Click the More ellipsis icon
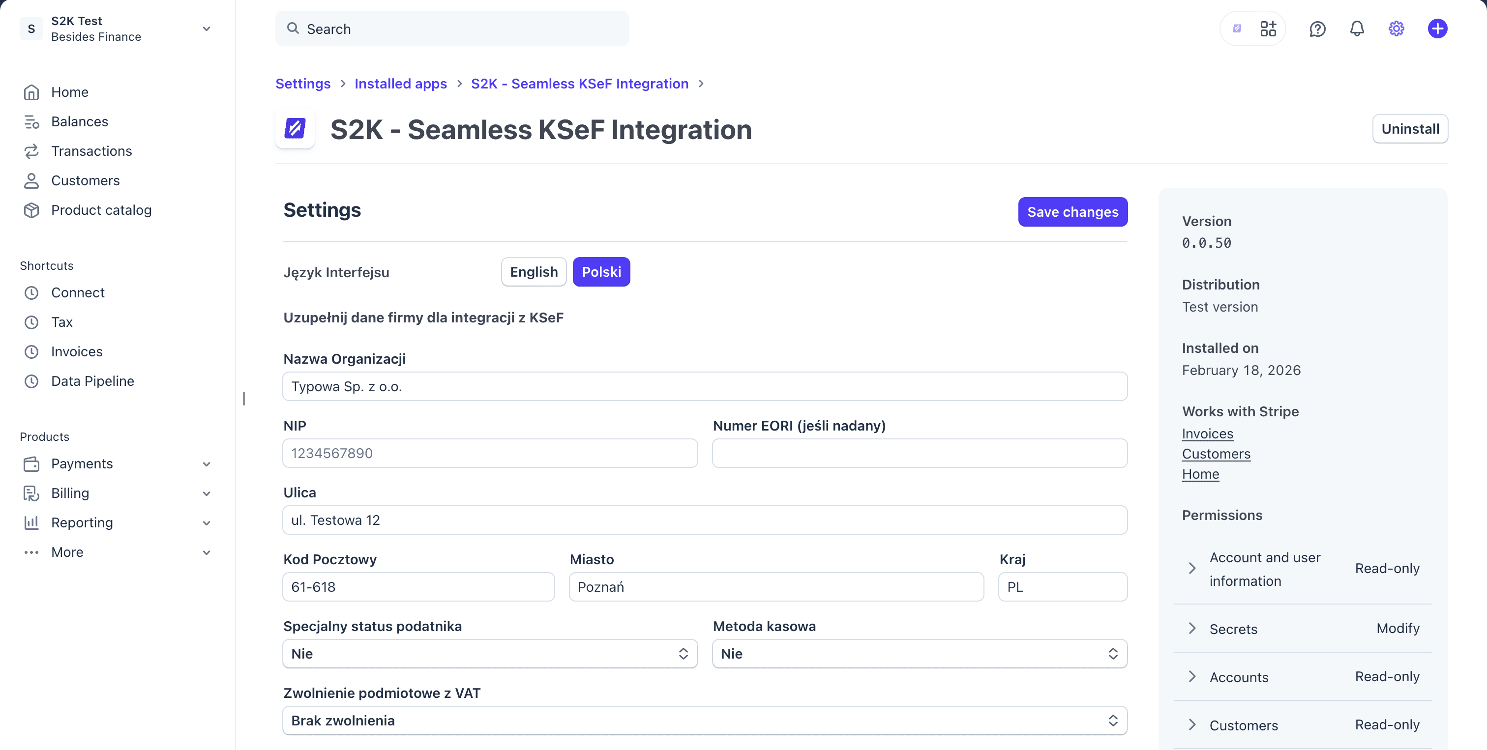 [31, 552]
